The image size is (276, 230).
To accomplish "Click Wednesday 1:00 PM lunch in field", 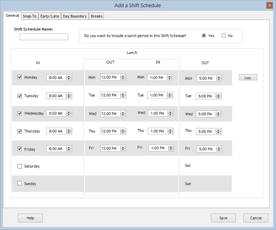I will (x=161, y=113).
